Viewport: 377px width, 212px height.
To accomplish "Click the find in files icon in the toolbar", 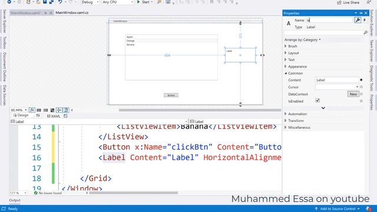I will 159,2.
